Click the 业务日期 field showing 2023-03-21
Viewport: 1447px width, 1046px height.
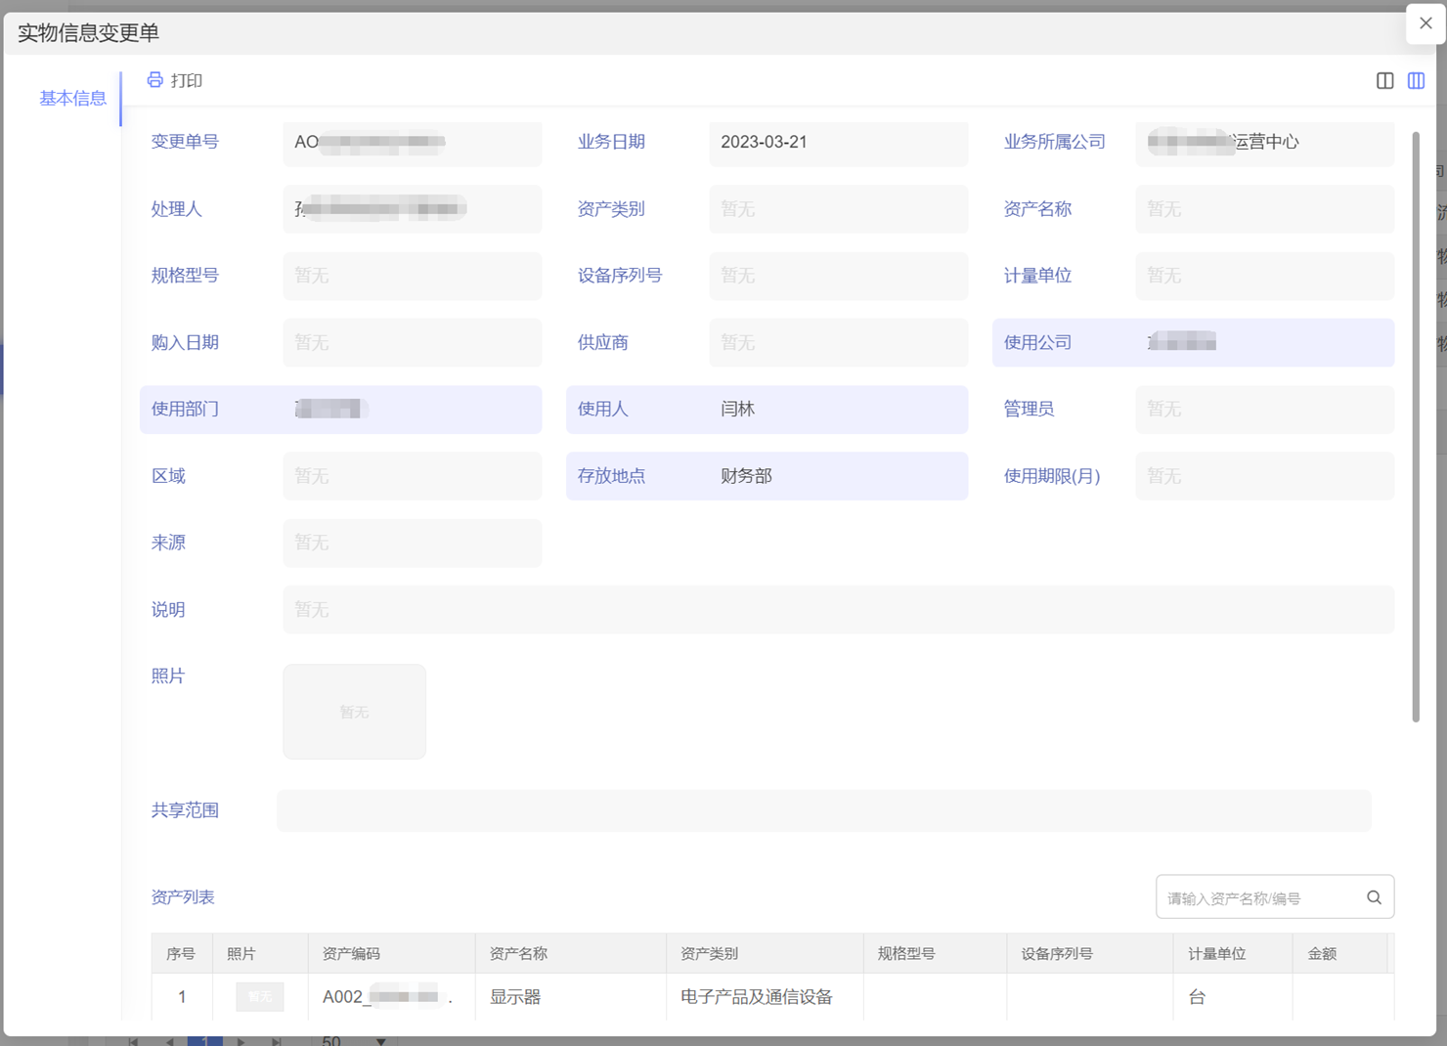(838, 143)
